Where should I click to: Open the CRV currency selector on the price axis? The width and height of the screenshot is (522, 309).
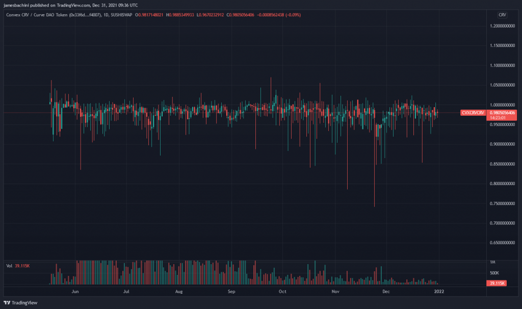[502, 15]
